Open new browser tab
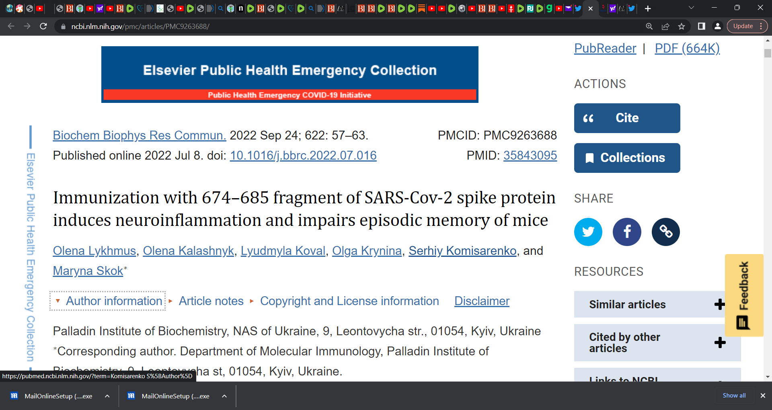This screenshot has width=772, height=410. pyautogui.click(x=648, y=8)
